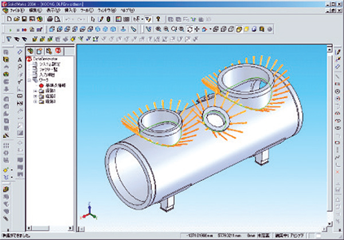Click the Zoom to area magnifier

tap(166, 28)
